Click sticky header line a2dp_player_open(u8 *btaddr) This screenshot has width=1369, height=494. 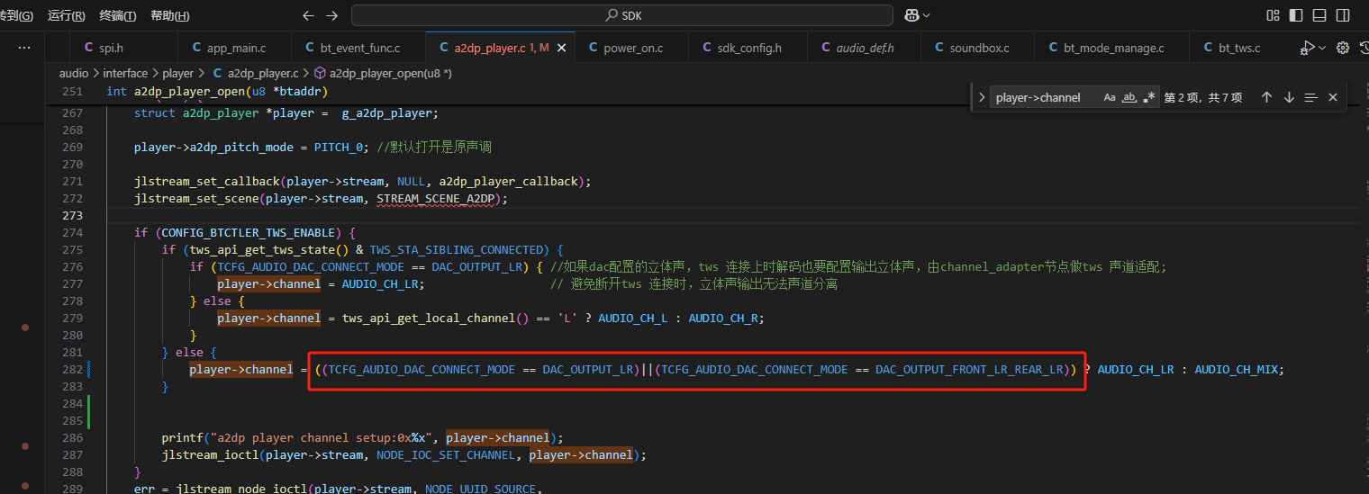pos(216,92)
